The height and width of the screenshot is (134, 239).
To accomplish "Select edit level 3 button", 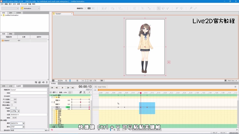I will pos(93,8).
